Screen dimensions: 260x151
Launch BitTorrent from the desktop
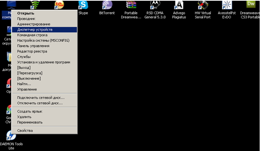pos(107,5)
